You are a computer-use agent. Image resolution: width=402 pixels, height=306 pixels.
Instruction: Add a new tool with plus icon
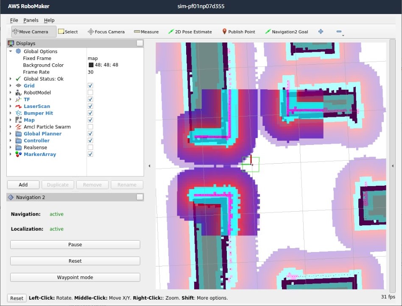click(321, 31)
